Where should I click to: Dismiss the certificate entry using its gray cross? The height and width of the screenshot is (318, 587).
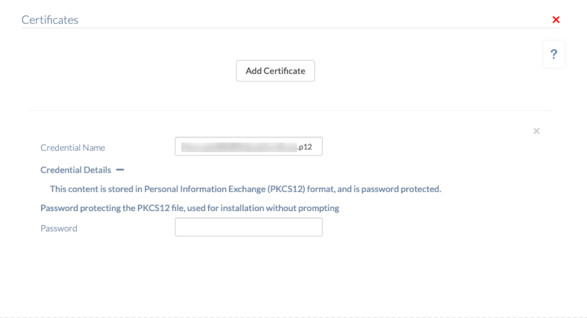coord(536,131)
